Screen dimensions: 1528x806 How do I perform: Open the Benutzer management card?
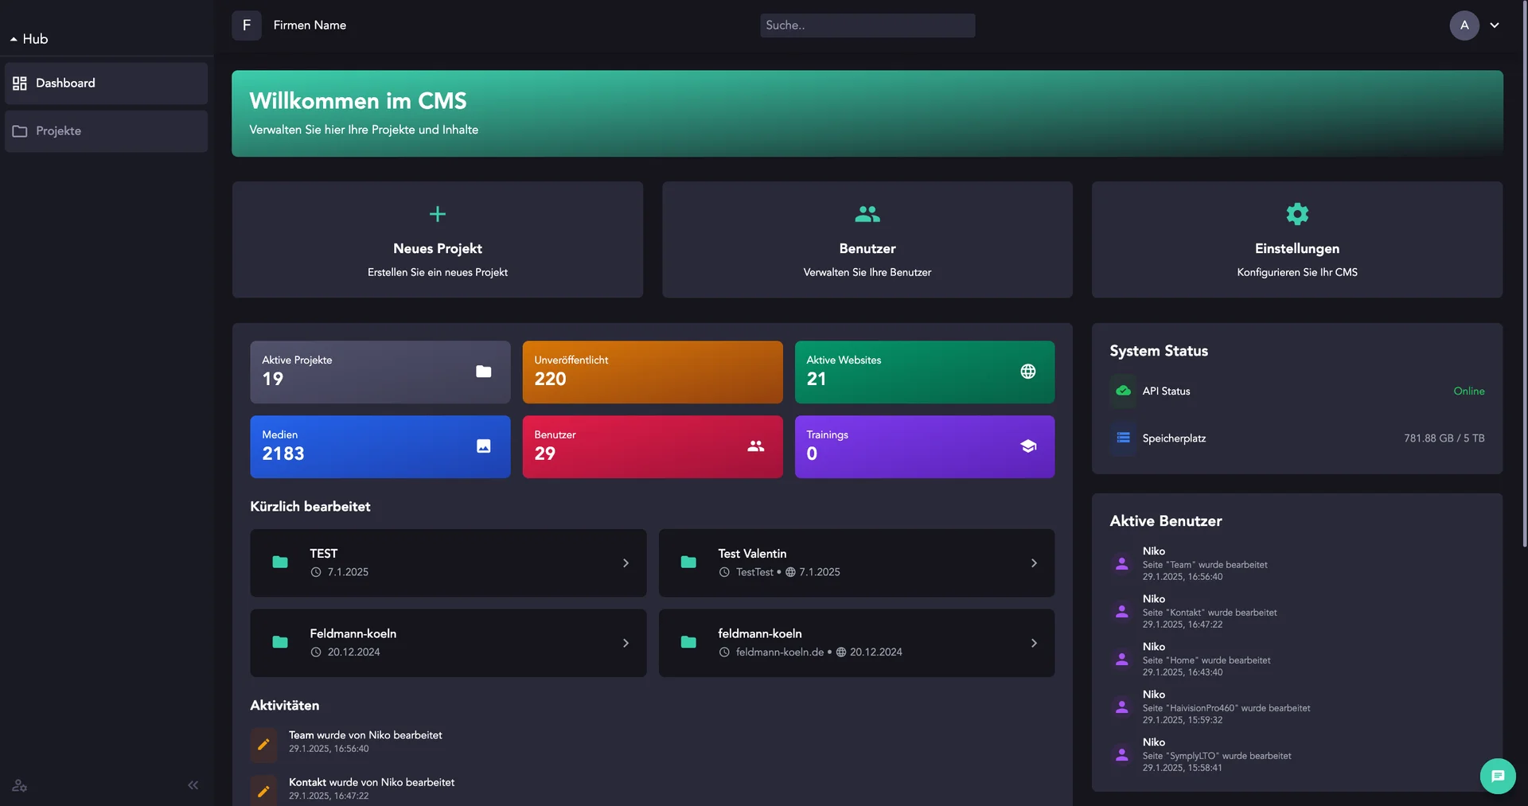pyautogui.click(x=867, y=239)
